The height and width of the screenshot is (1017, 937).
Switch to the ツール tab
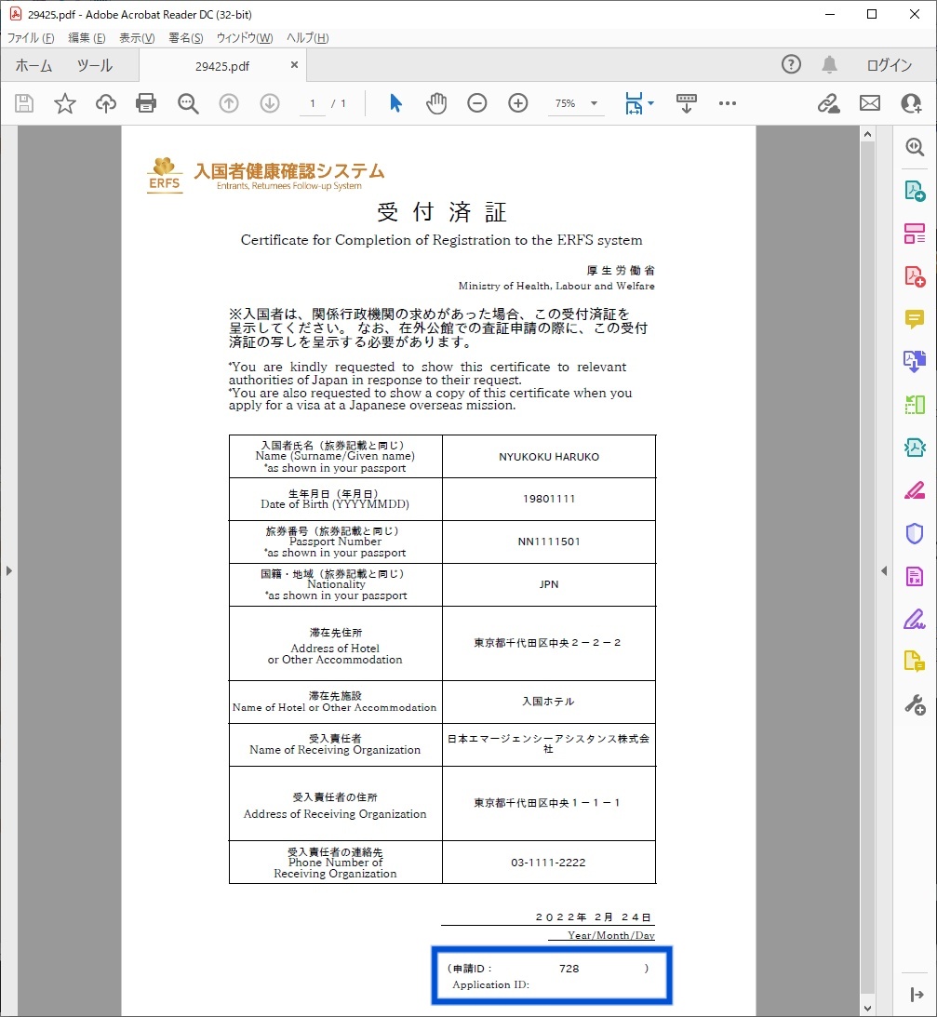click(96, 65)
